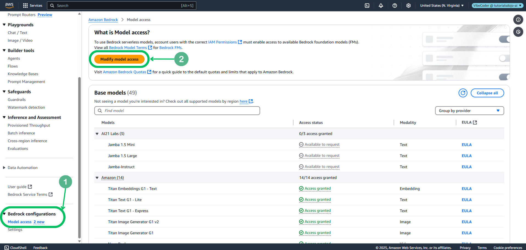This screenshot has width=526, height=250.
Task: Open the United States region selector
Action: pos(441,5)
